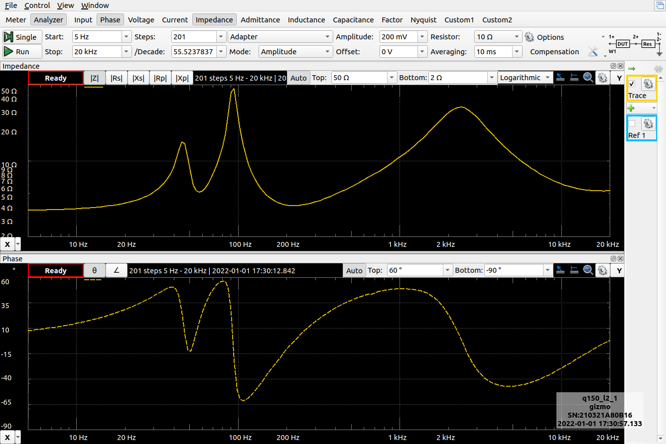
Task: Click the Impedance plot Auto button
Action: coord(298,78)
